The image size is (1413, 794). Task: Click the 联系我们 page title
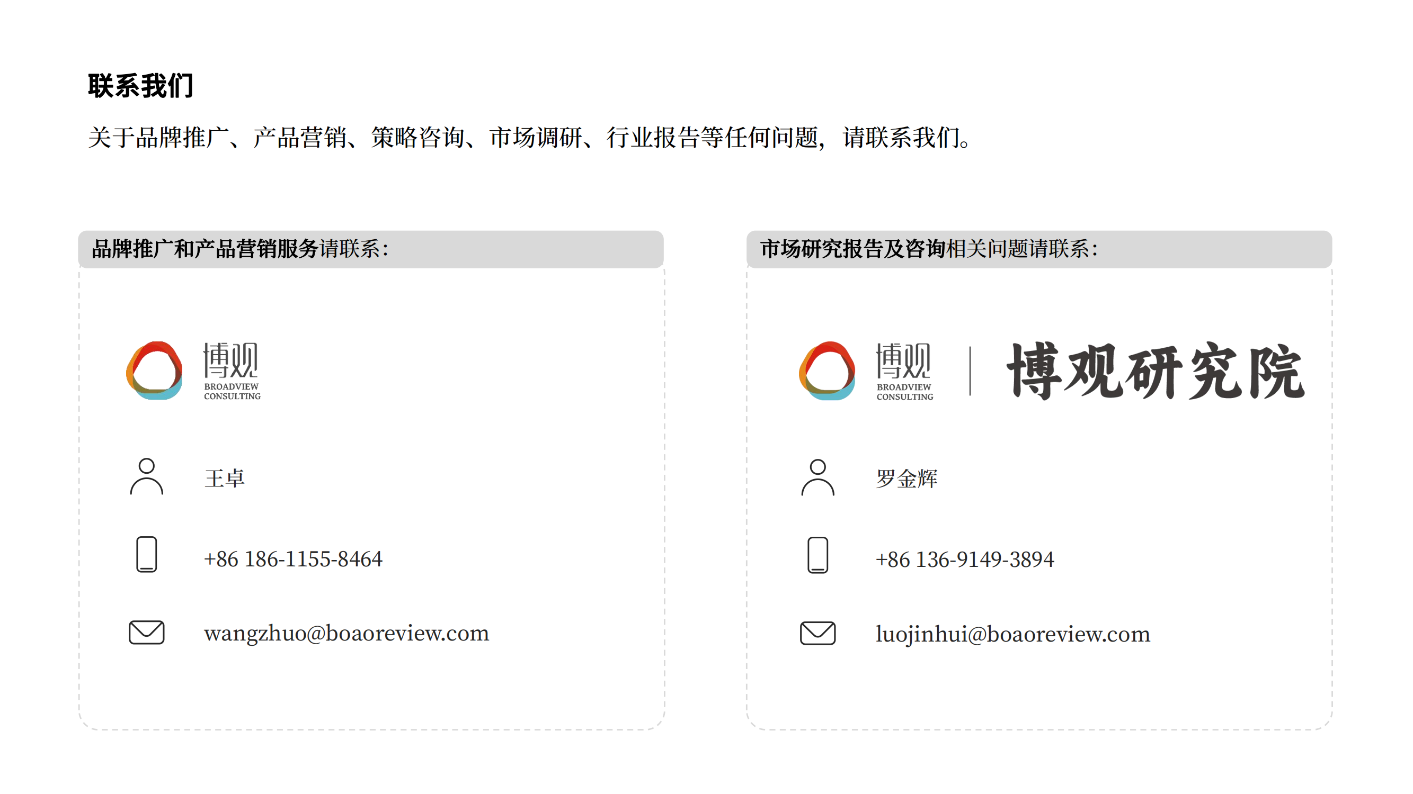[140, 86]
